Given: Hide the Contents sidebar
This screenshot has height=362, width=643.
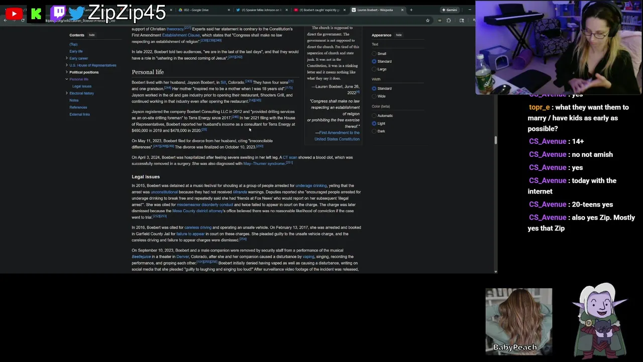Looking at the screenshot, I should (91, 35).
